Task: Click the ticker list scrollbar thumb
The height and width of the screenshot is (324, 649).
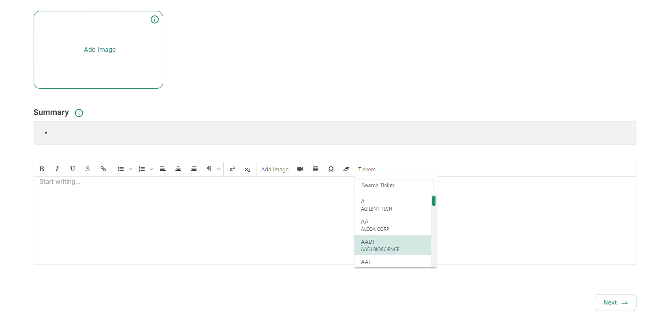Action: [x=433, y=201]
